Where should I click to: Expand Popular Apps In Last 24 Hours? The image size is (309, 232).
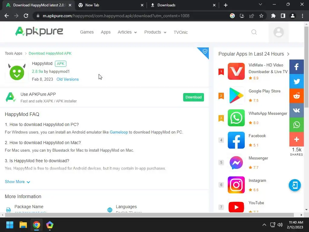point(254,54)
